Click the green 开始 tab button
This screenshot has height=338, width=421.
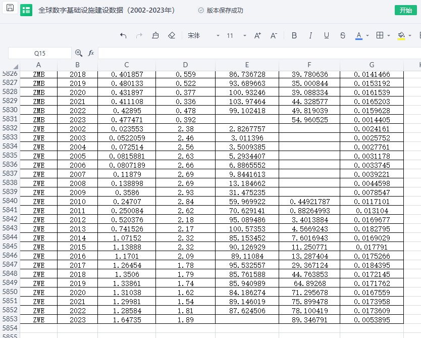click(405, 10)
